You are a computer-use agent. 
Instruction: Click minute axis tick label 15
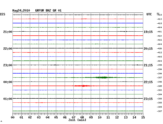tap(143, 117)
